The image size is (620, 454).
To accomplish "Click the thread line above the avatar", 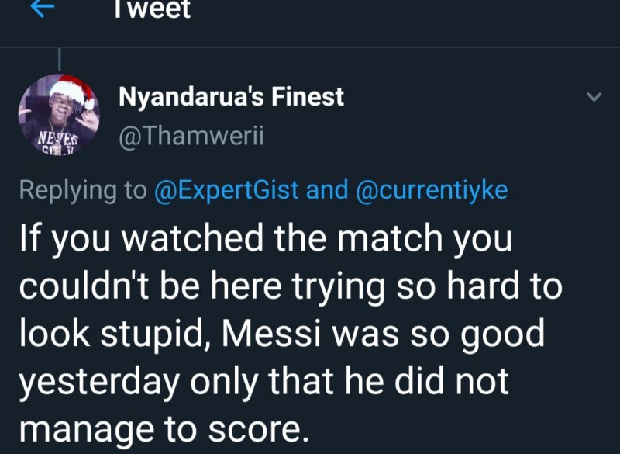I will point(60,61).
